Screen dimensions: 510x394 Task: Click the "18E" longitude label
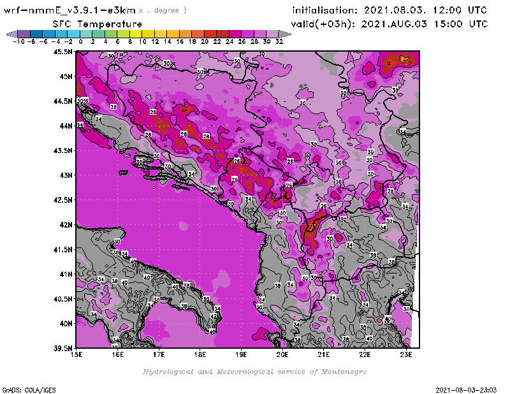pos(200,354)
